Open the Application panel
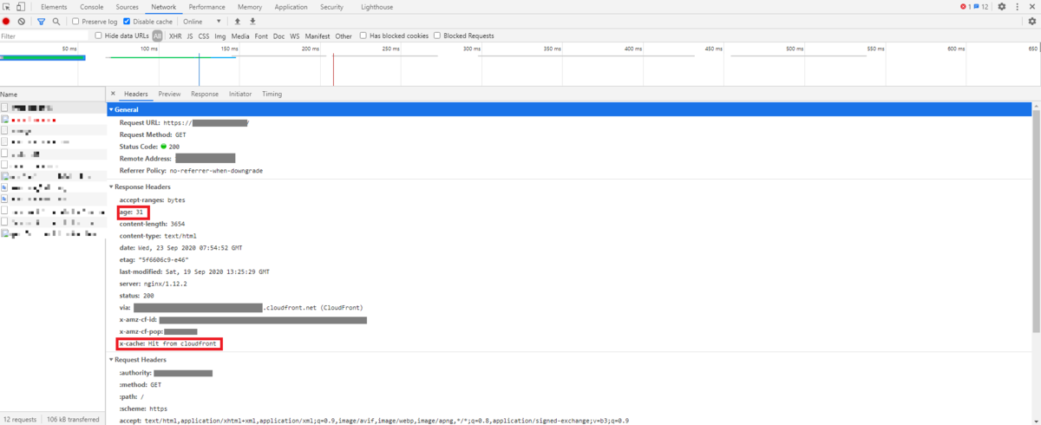The width and height of the screenshot is (1041, 425). point(291,7)
